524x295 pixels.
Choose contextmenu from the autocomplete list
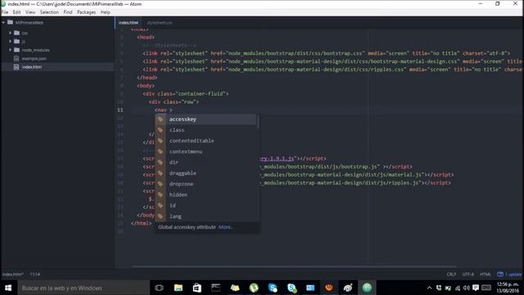(x=206, y=152)
